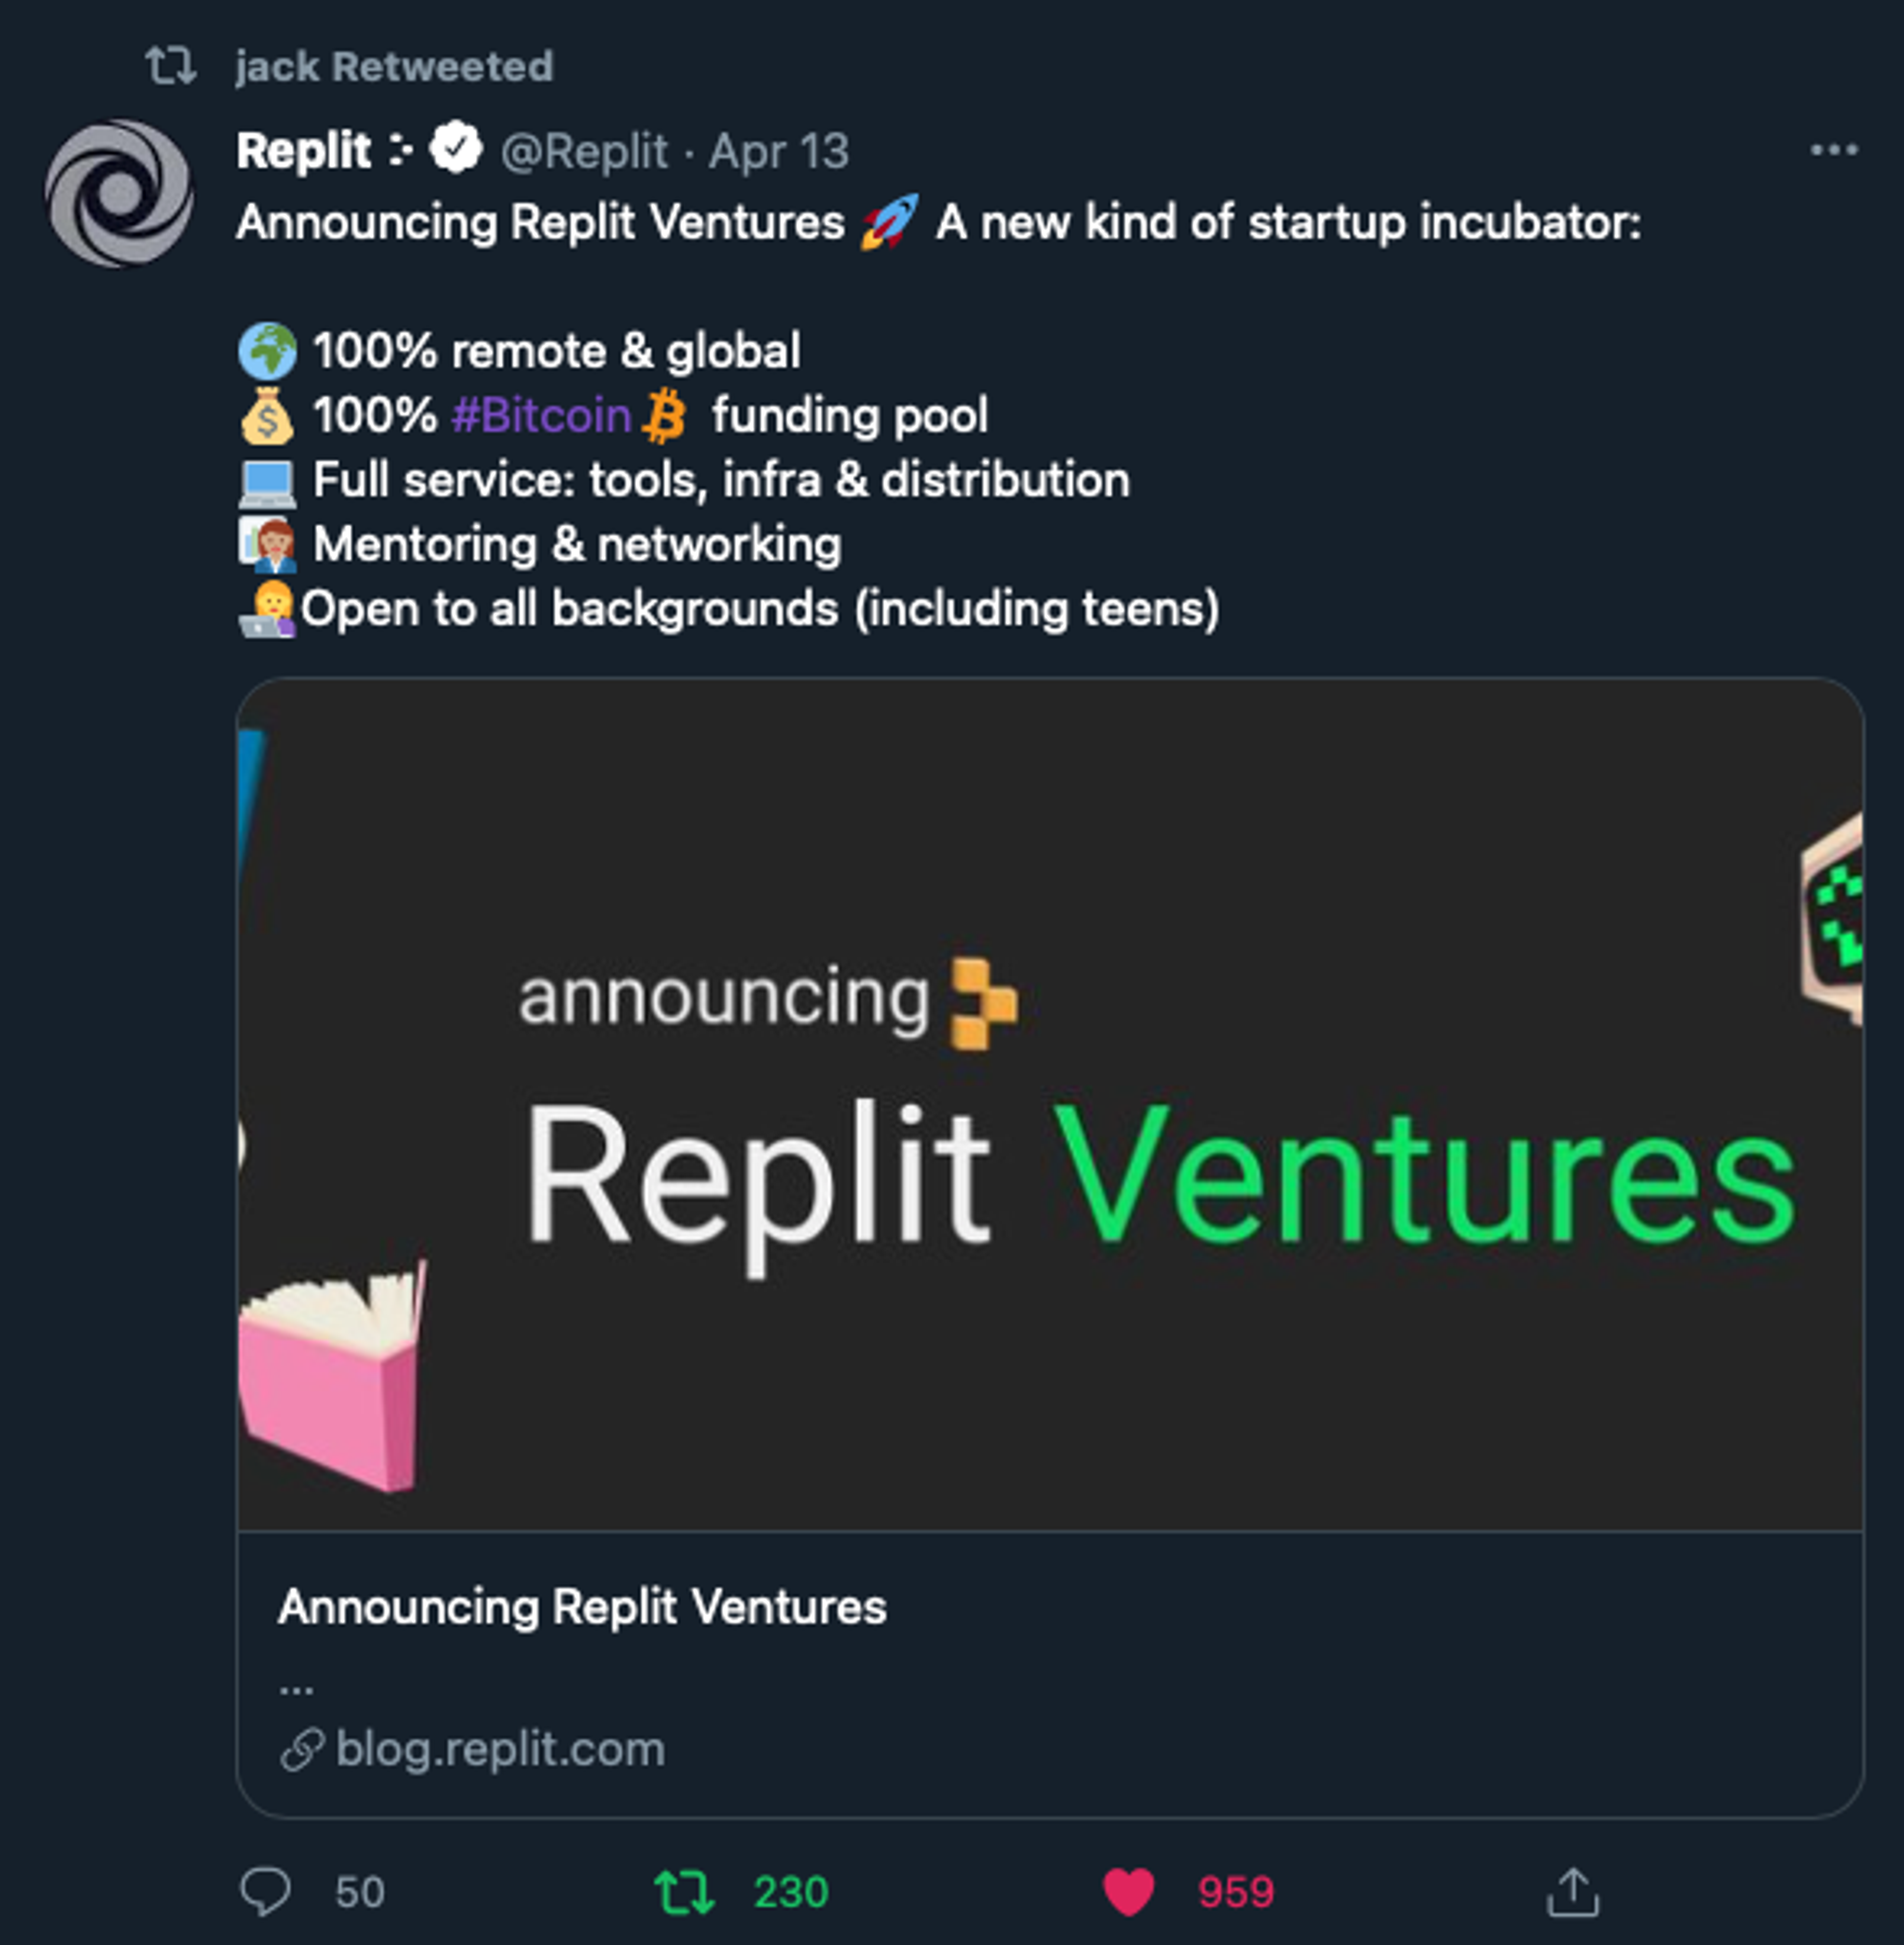Viewport: 1904px width, 1945px height.
Task: Open the @Replit handle link
Action: [584, 151]
